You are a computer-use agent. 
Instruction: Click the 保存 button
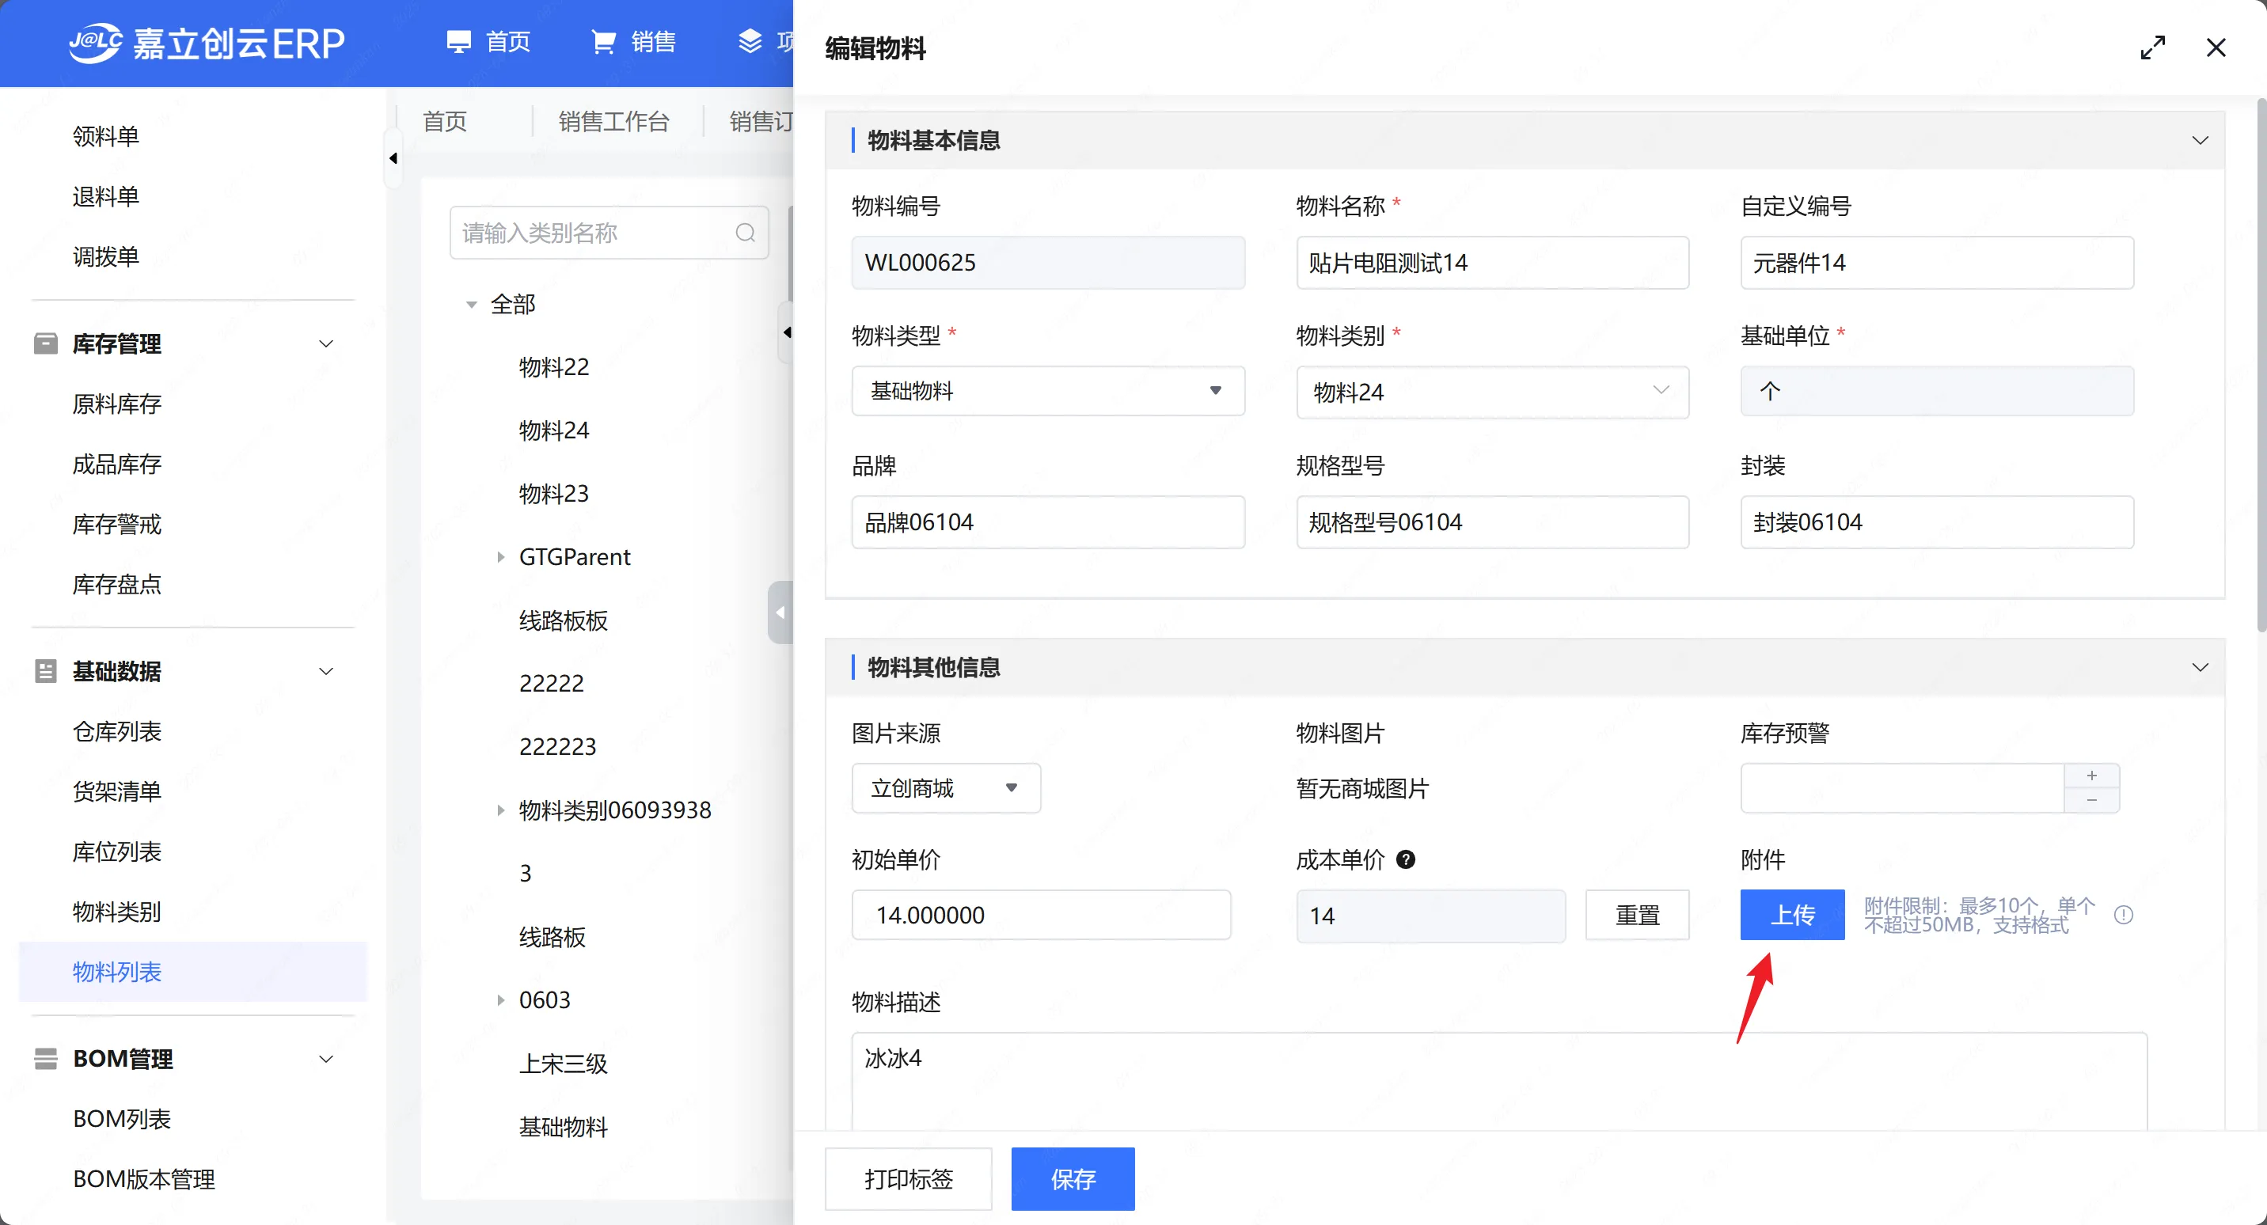1072,1178
